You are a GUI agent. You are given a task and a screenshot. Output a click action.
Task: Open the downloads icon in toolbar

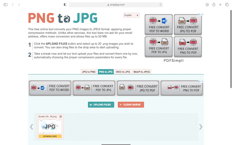click(x=207, y=5)
